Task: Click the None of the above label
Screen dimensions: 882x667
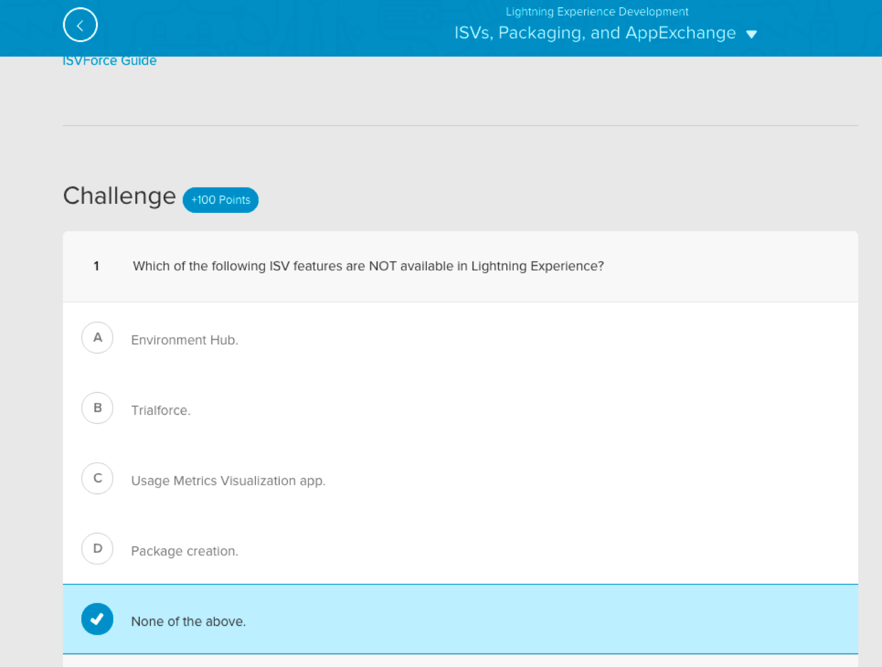Action: 188,621
